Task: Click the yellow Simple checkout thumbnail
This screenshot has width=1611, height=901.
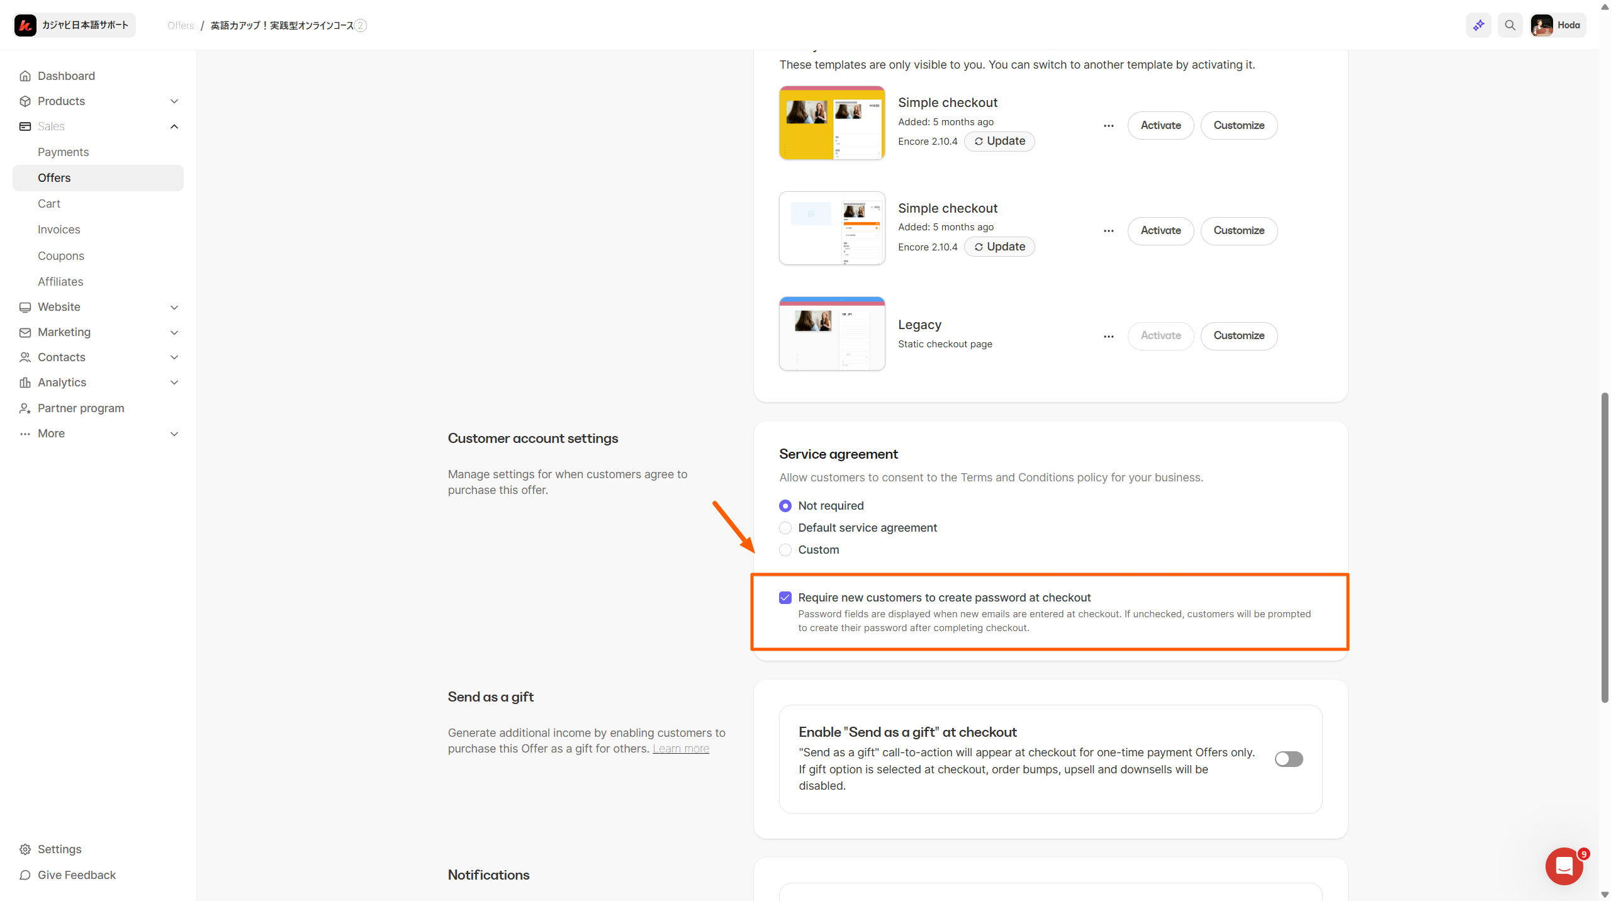Action: click(831, 123)
